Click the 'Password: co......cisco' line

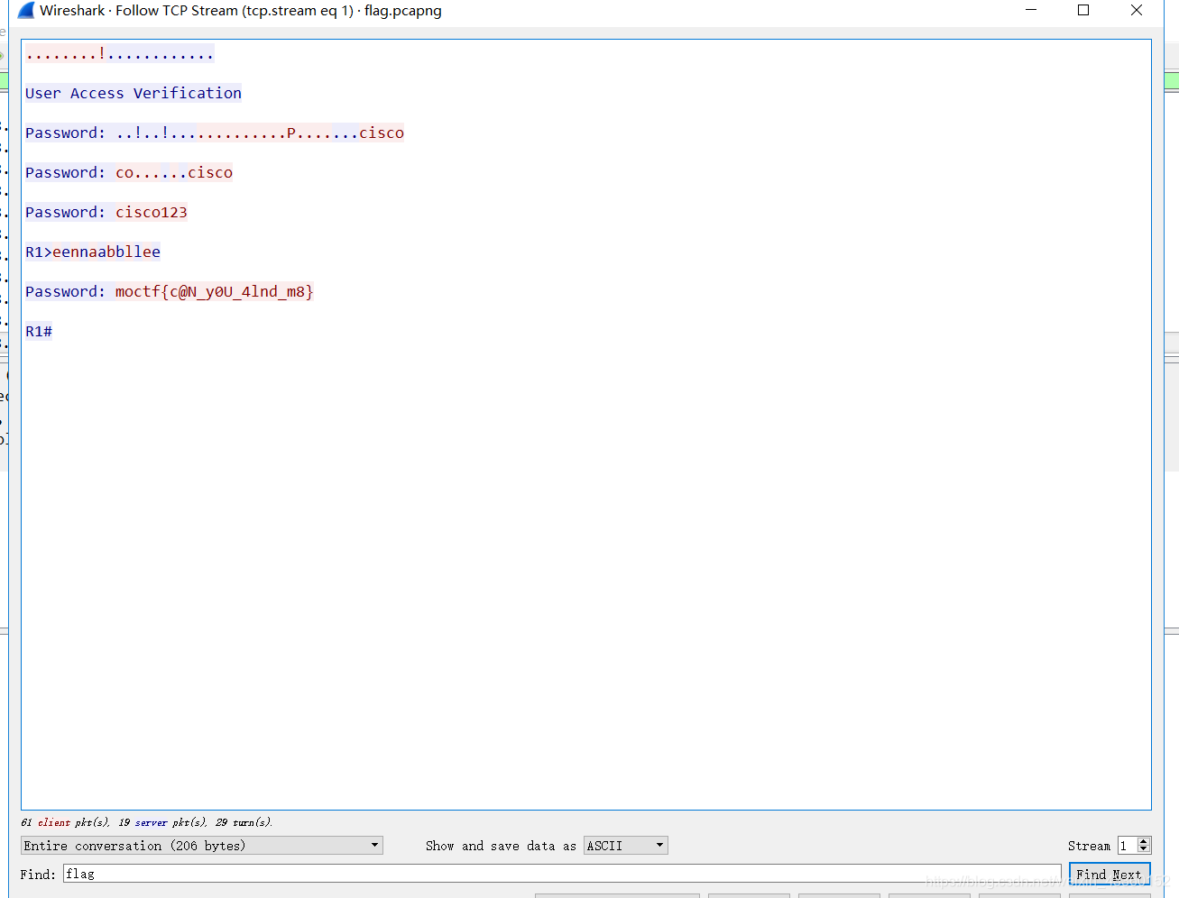click(x=129, y=172)
